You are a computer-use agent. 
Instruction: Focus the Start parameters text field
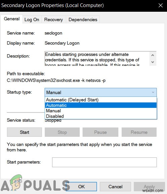[105, 162]
